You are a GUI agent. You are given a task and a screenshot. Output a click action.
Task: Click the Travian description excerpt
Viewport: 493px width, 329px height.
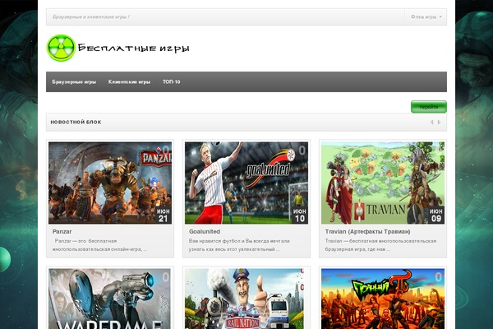click(x=380, y=245)
